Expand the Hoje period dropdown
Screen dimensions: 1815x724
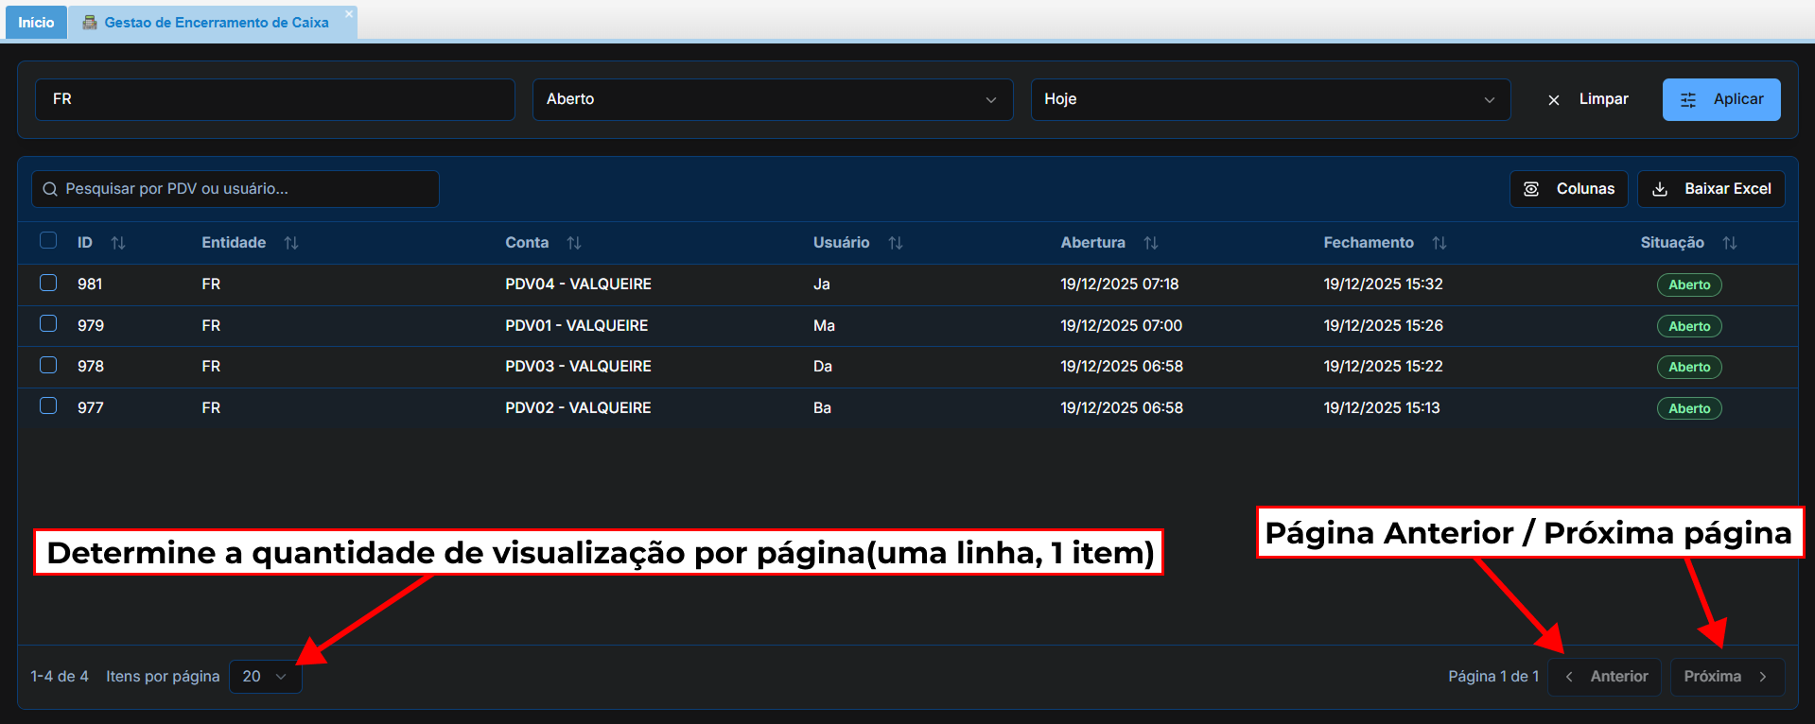pos(1269,99)
